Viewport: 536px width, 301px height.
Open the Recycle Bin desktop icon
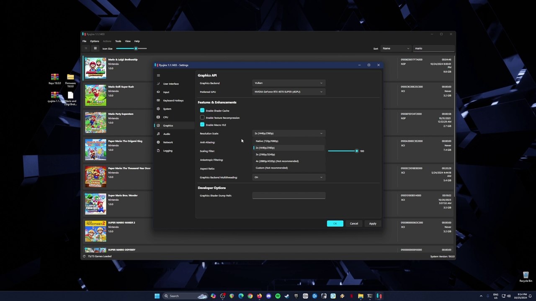pos(526,277)
